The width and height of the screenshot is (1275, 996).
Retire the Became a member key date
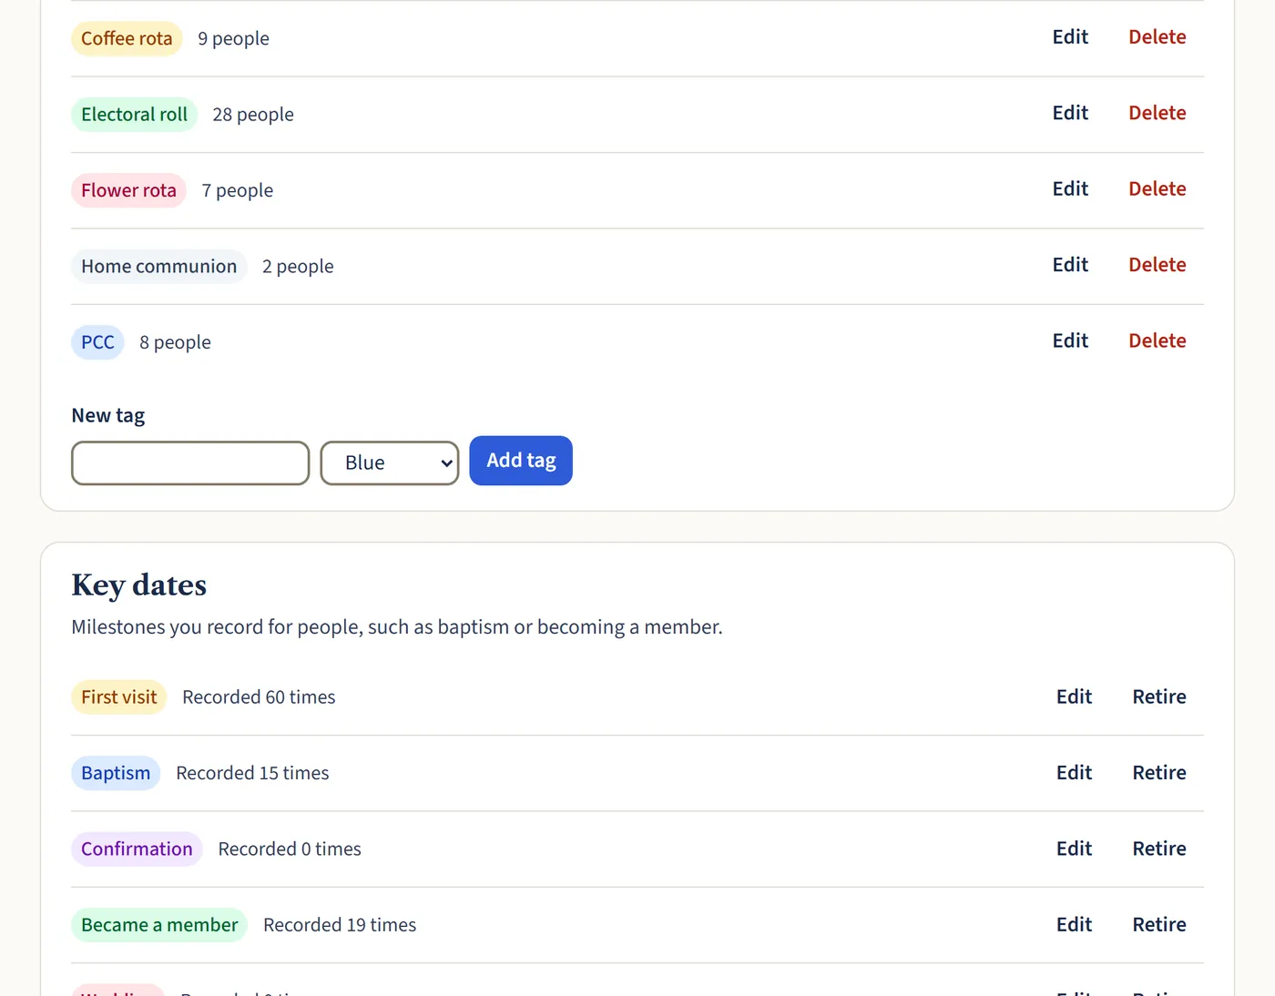(x=1159, y=925)
